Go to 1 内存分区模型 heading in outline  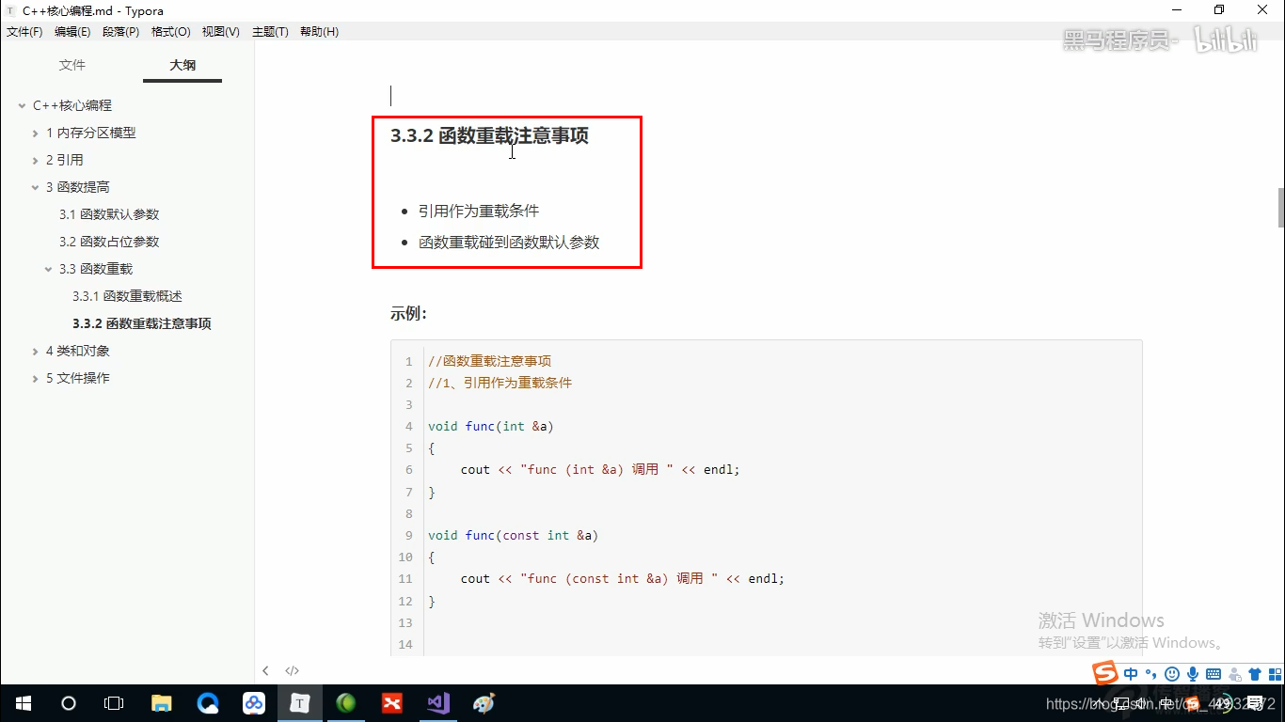(x=91, y=133)
